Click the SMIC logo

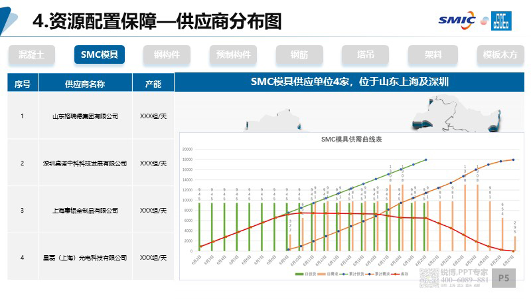(457, 19)
